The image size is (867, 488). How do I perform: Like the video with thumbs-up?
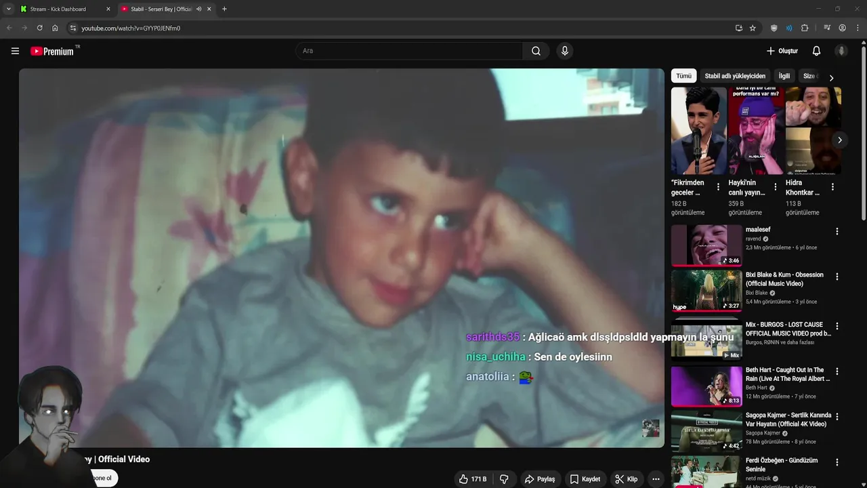pyautogui.click(x=472, y=479)
